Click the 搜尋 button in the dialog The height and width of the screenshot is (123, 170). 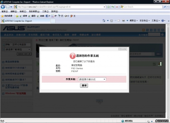coord(84,86)
